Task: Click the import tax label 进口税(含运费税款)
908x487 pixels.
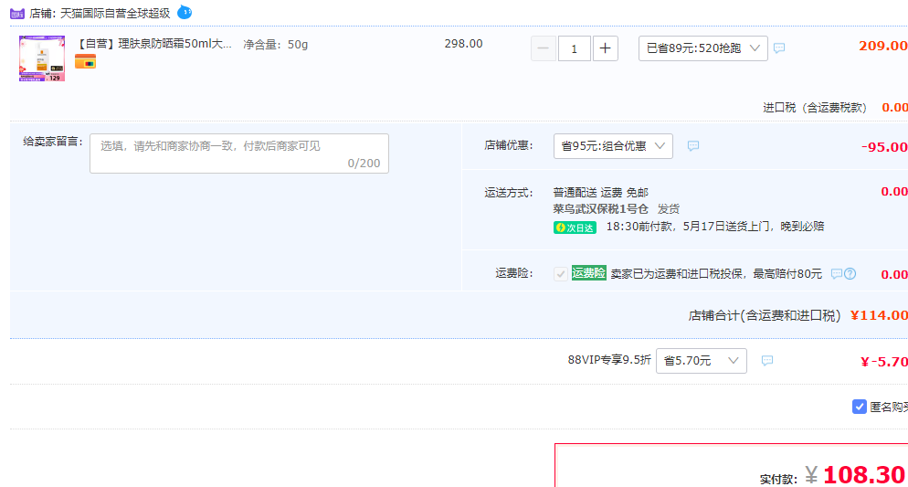Action: pos(815,108)
